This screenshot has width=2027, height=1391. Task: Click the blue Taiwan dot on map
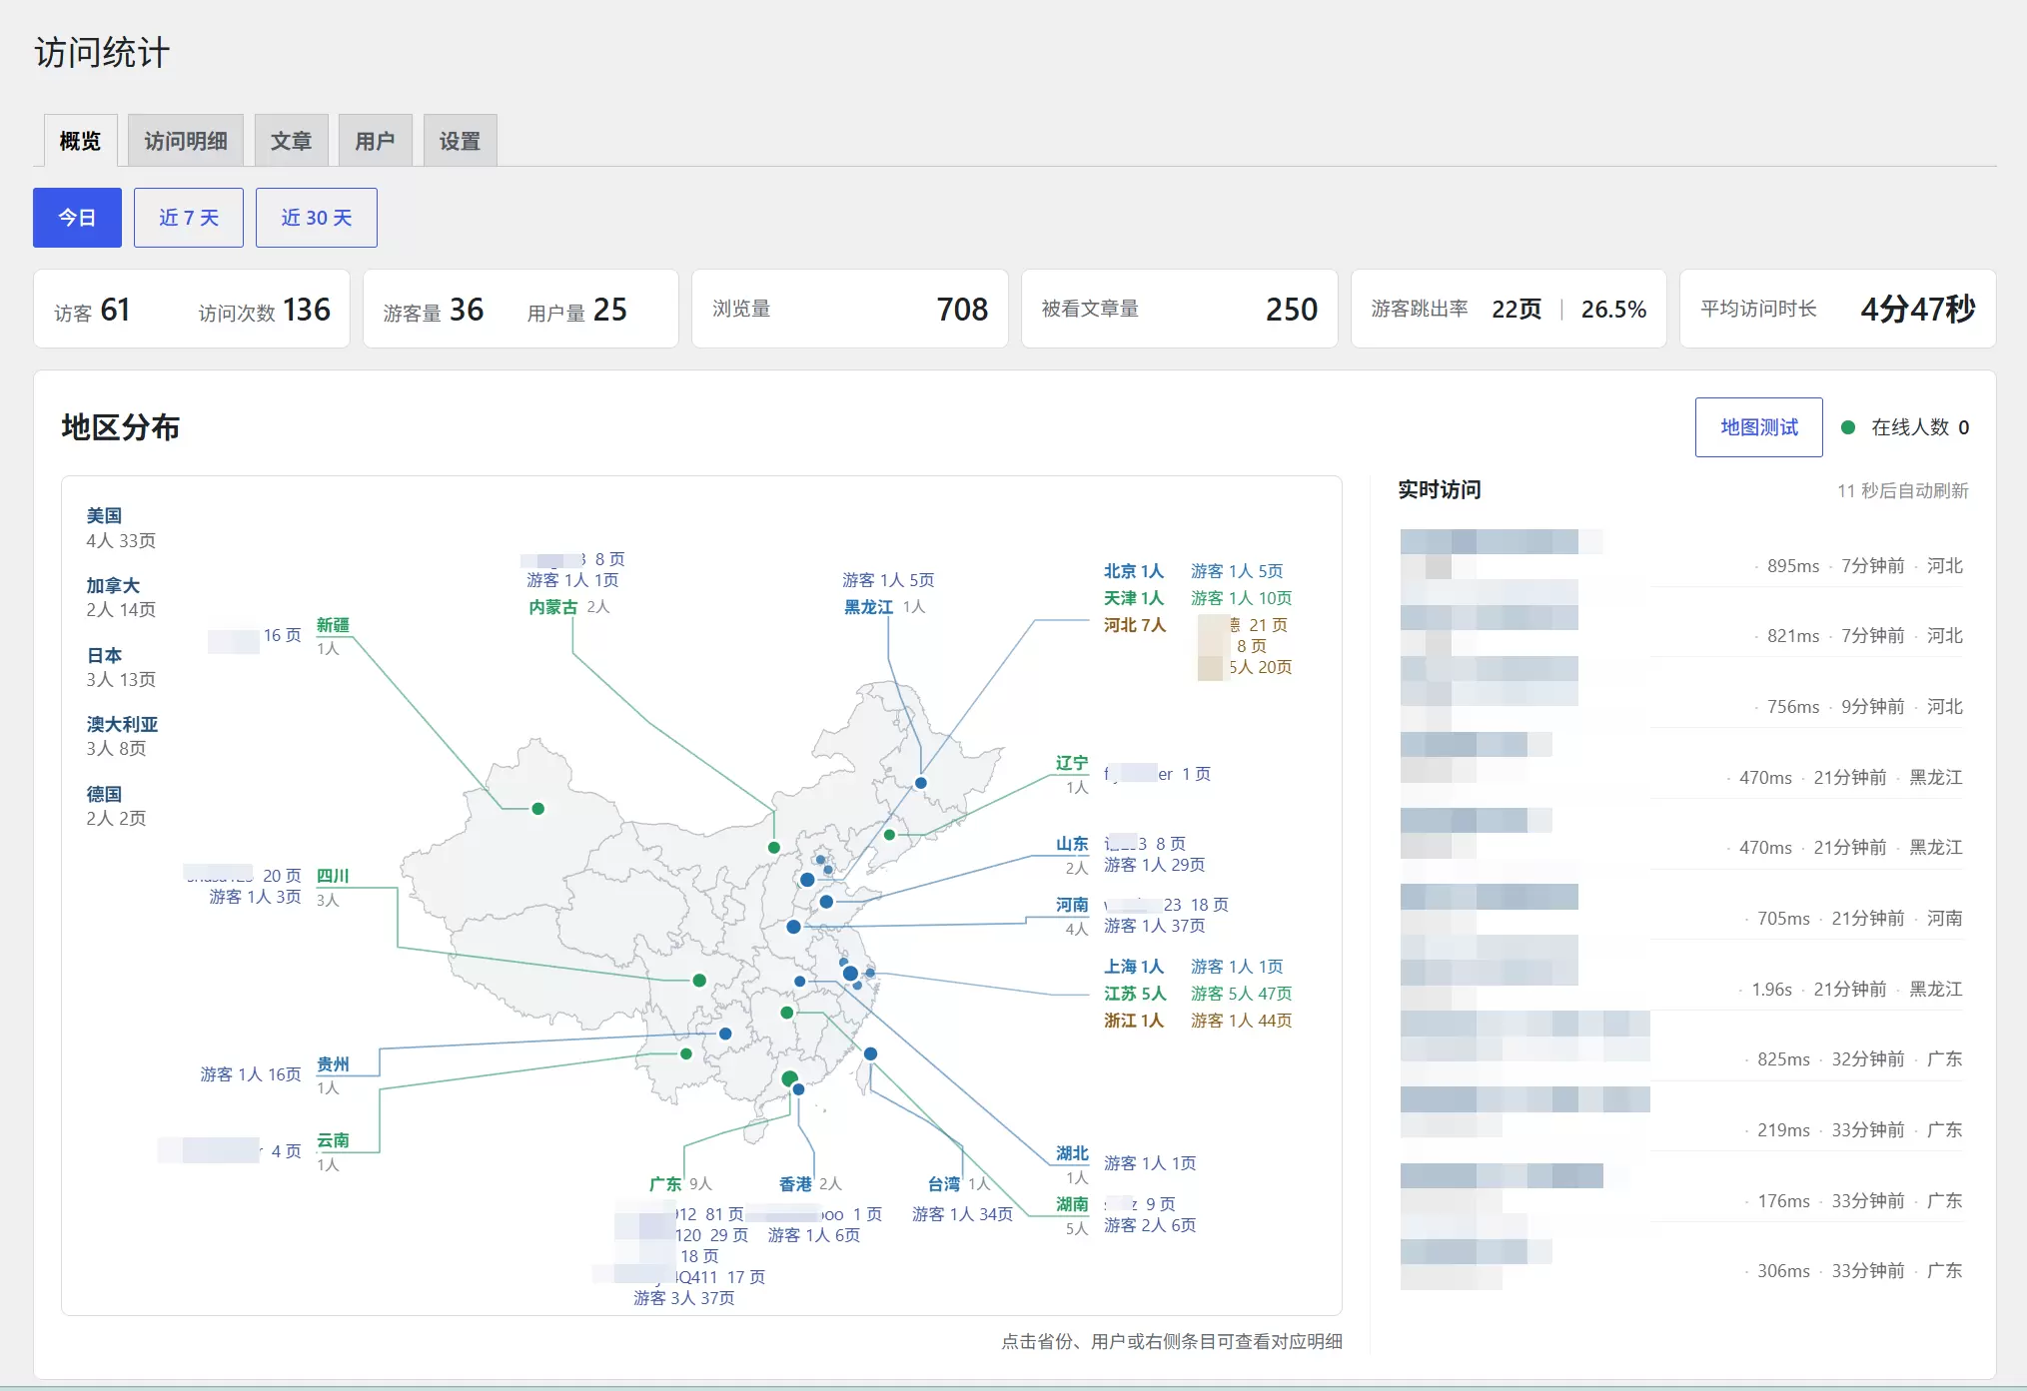(870, 1053)
